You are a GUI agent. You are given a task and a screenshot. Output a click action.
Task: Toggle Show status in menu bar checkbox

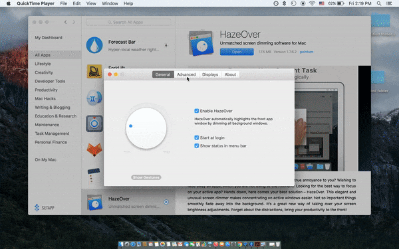(x=196, y=146)
